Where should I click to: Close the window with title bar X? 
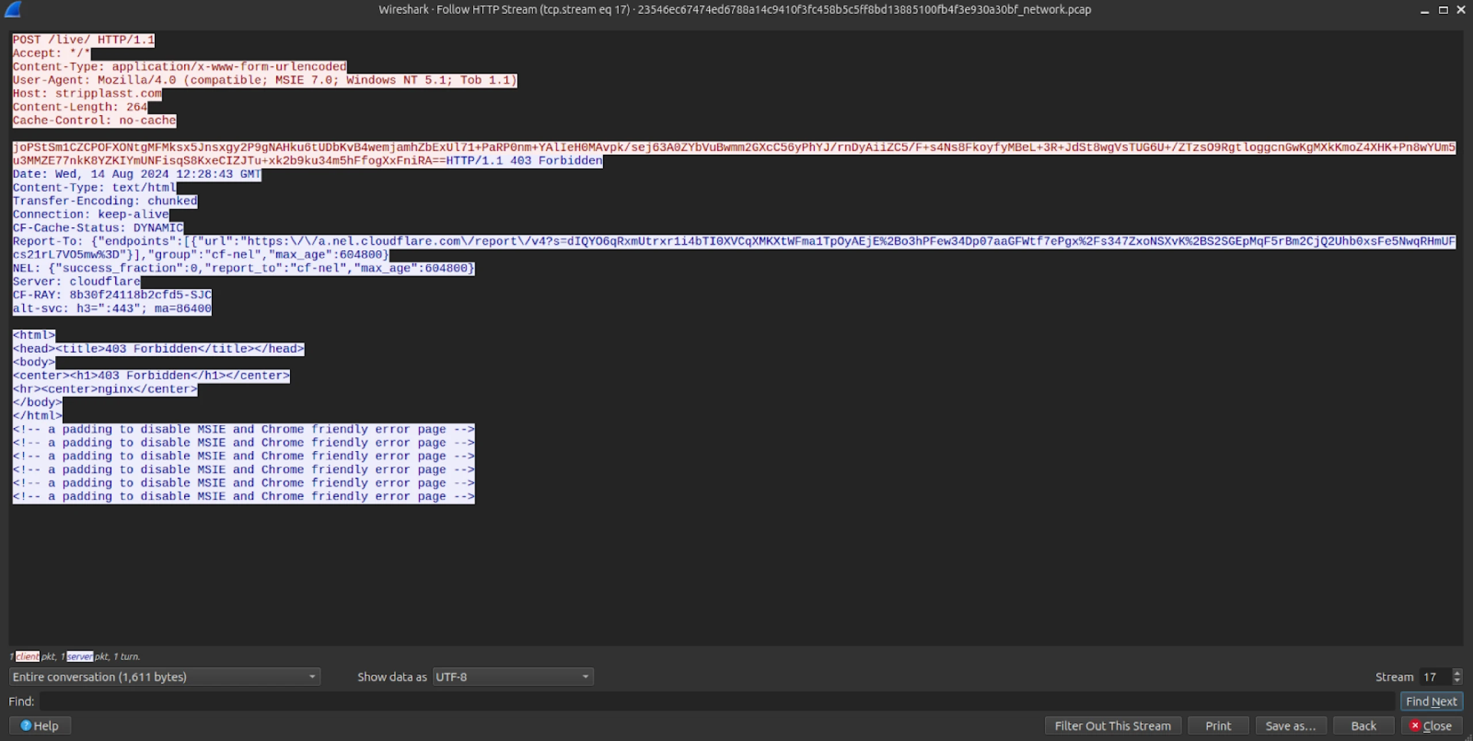coord(1461,10)
